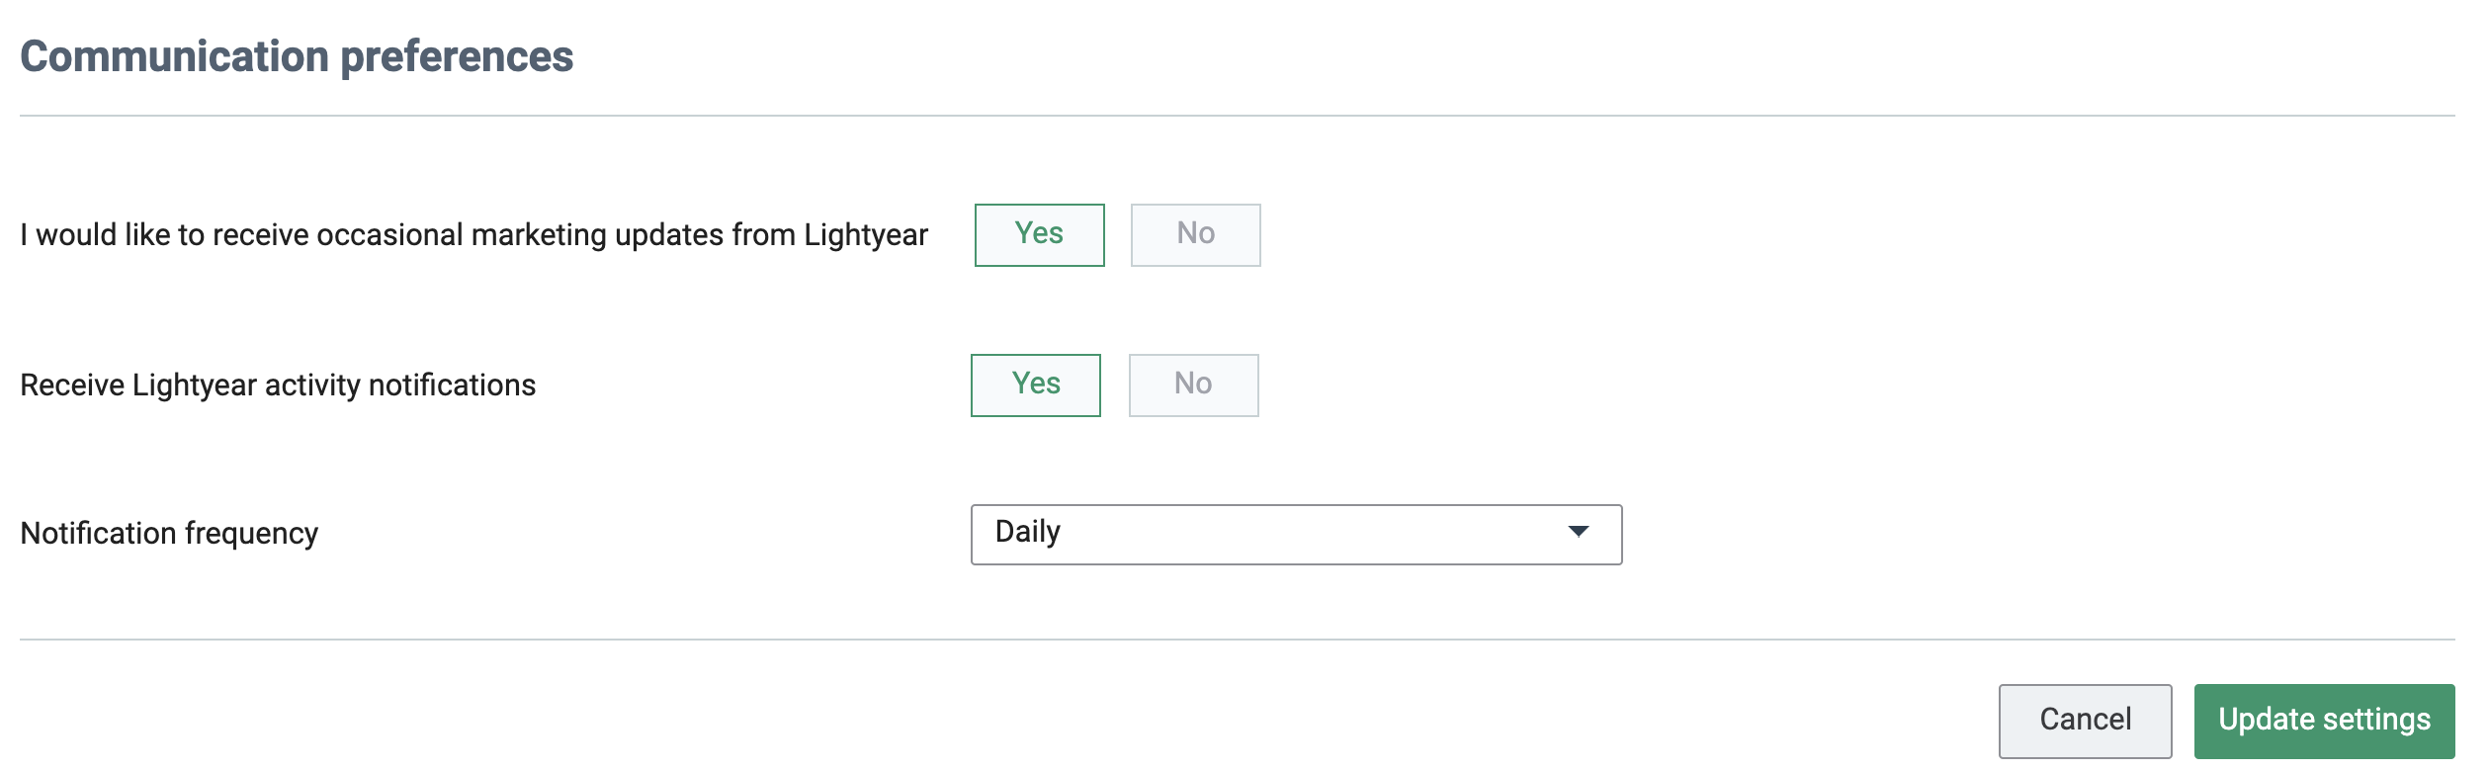Click the Communication preferences heading
This screenshot has width=2489, height=771.
click(297, 56)
